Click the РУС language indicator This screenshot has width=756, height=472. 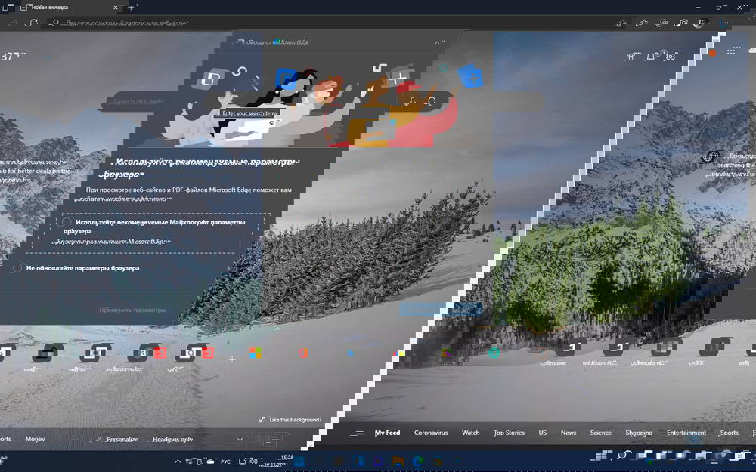[x=225, y=461]
